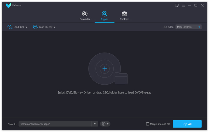Expand the Save to path dropdown arrow
Screen dimensions: 209x132
click(95, 124)
